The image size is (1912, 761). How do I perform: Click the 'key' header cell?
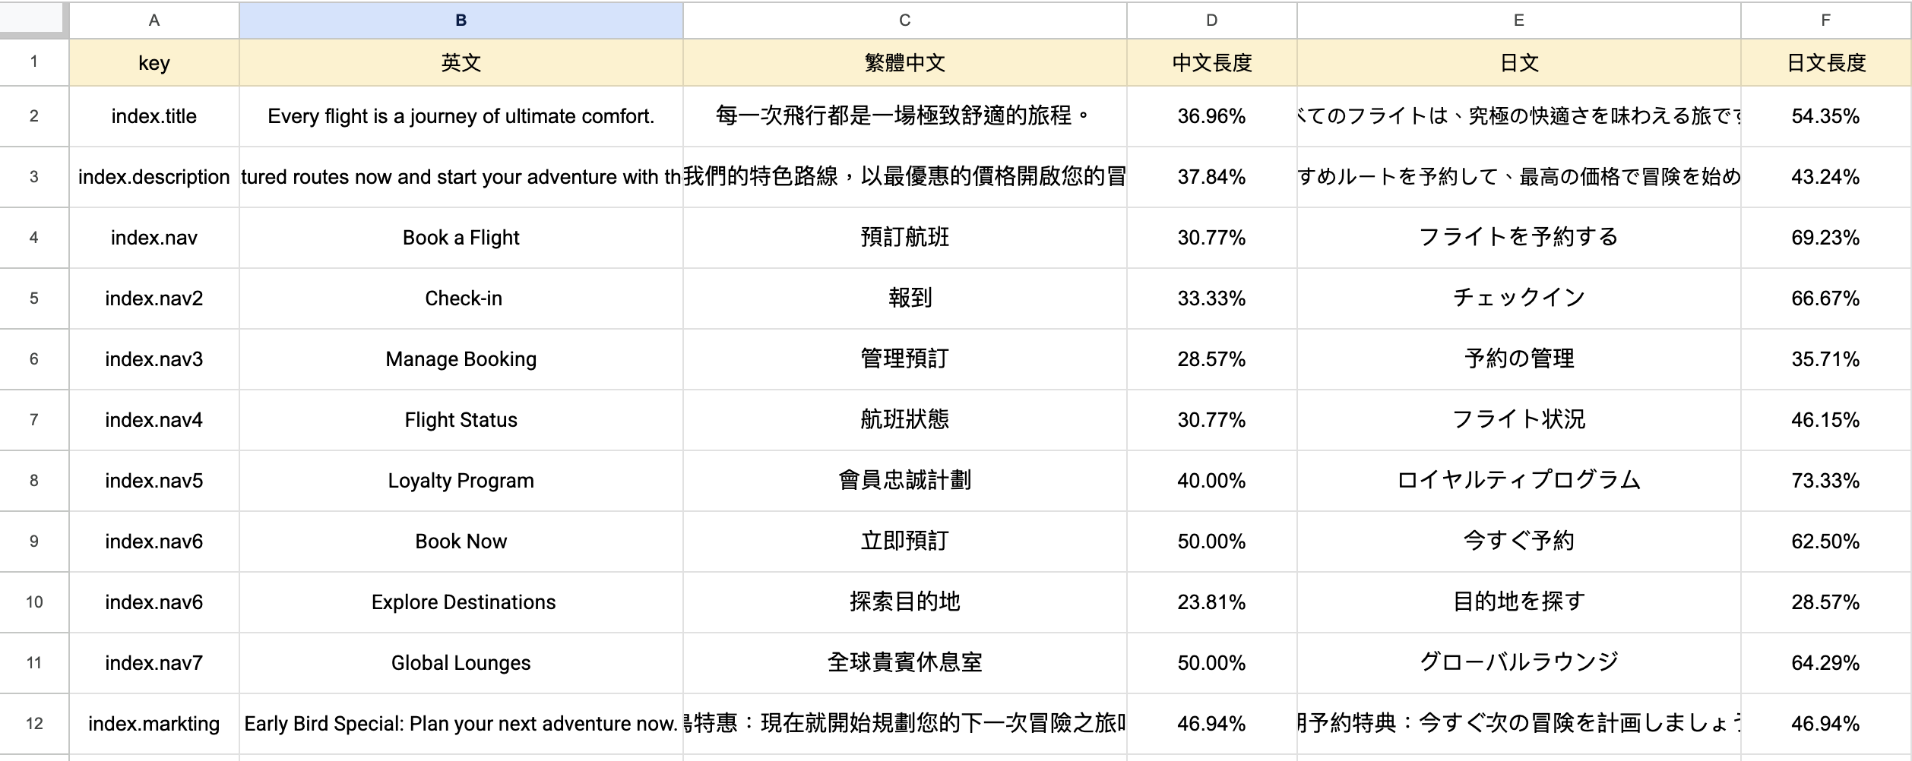[154, 63]
